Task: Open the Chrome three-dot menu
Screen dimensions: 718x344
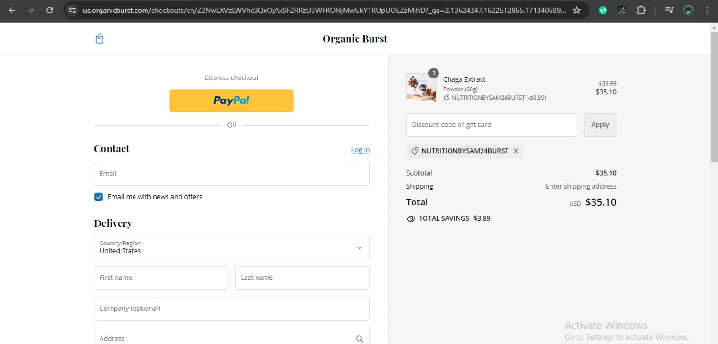Action: [707, 10]
